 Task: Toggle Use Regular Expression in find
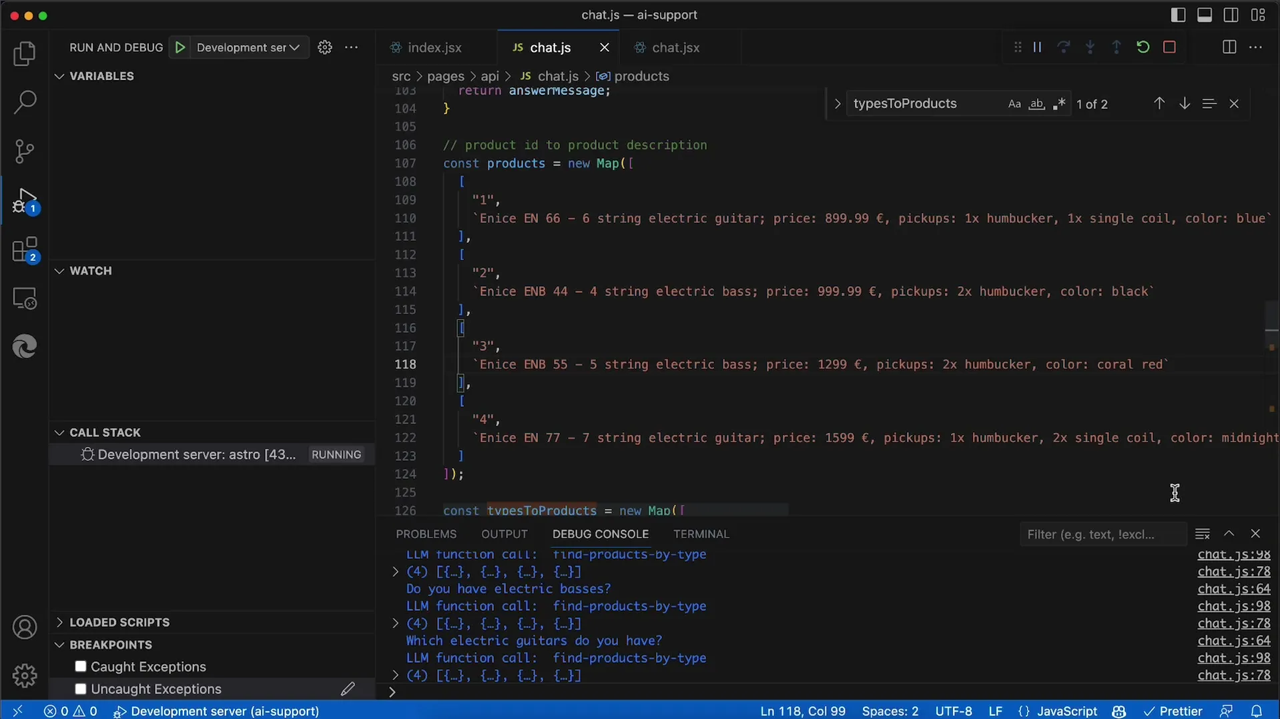point(1058,104)
